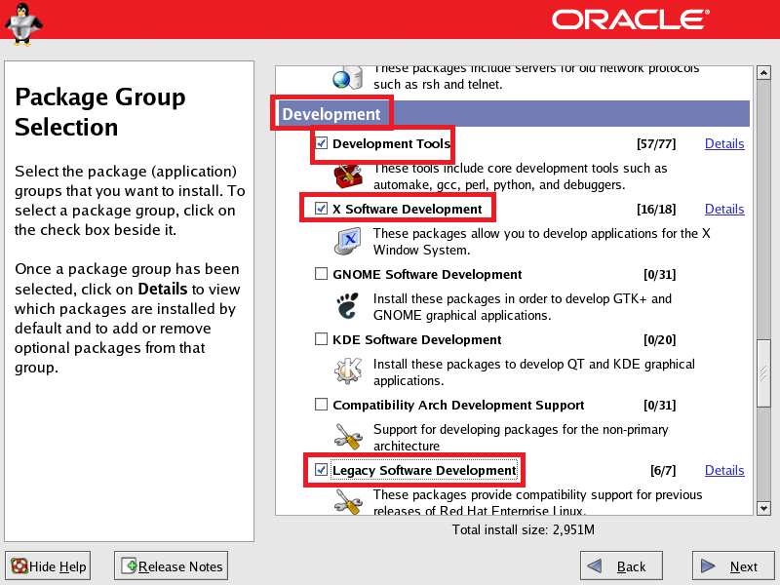The image size is (780, 585).
Task: Click the red toolbox Development Tools icon
Action: pos(348,176)
